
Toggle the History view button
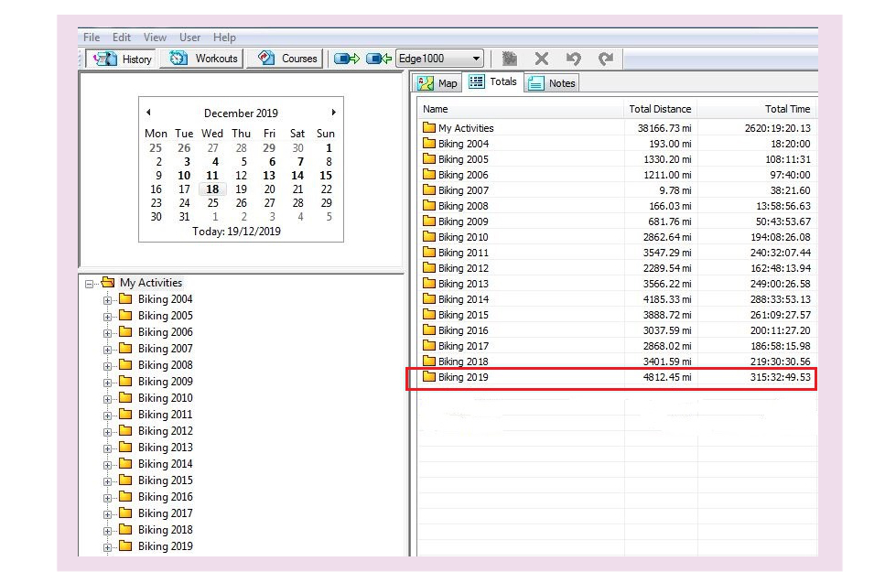pos(124,59)
